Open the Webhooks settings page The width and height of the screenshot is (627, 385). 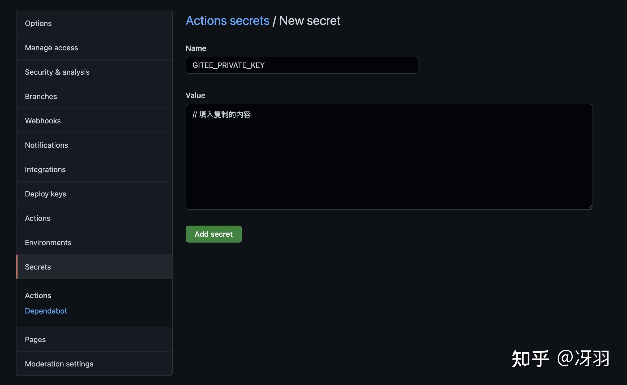pos(43,121)
